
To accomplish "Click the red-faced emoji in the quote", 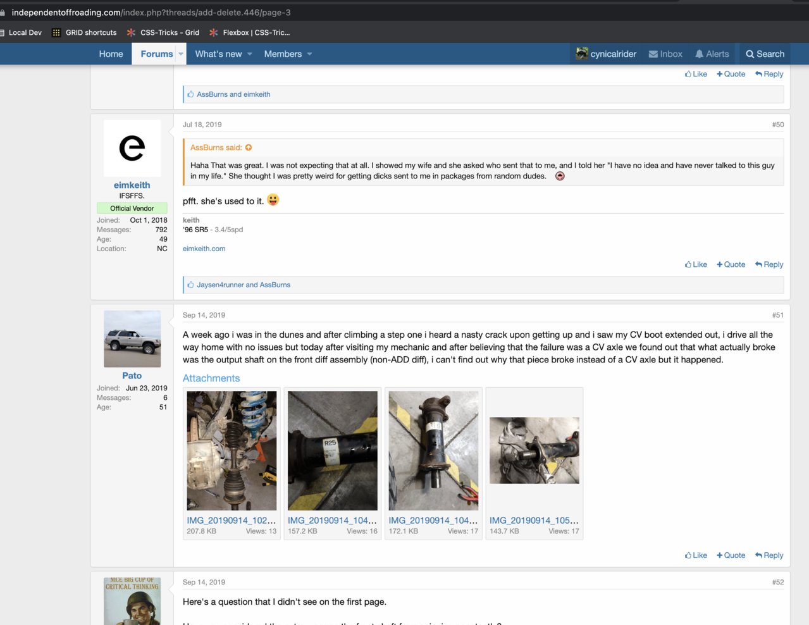I will coord(560,176).
